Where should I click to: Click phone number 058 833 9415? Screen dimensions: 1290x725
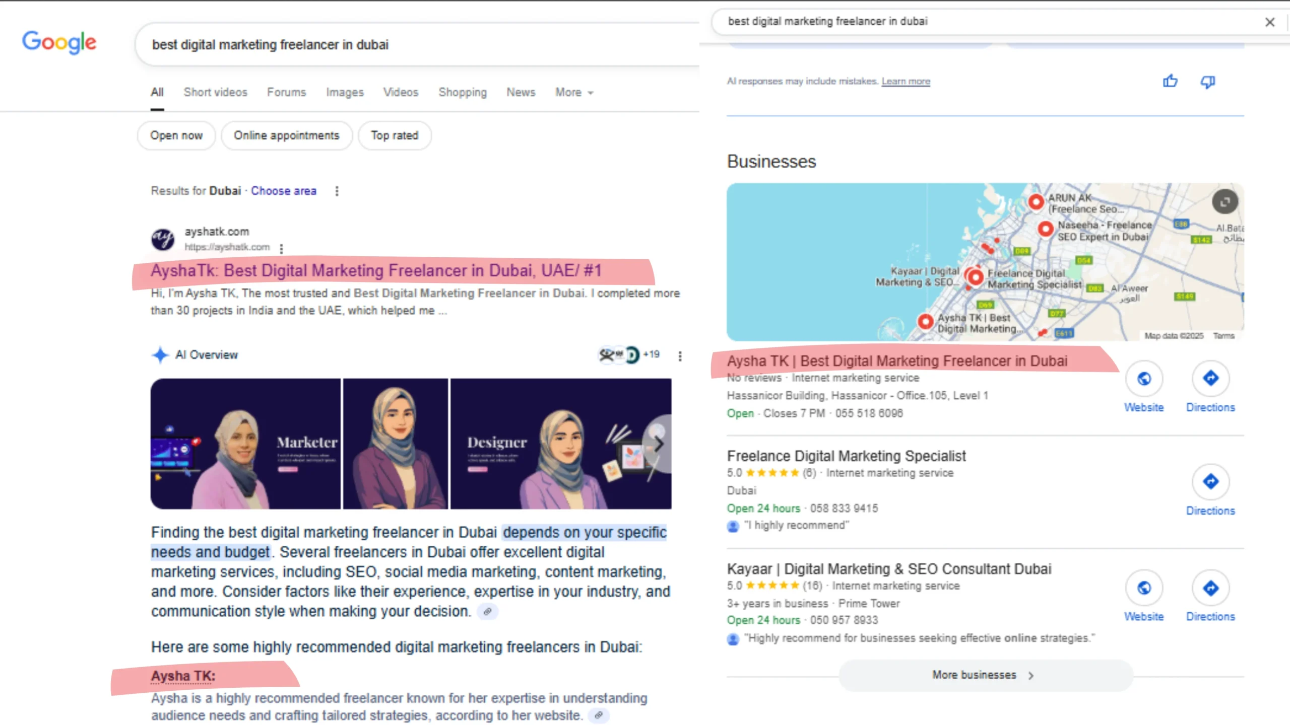(x=844, y=509)
